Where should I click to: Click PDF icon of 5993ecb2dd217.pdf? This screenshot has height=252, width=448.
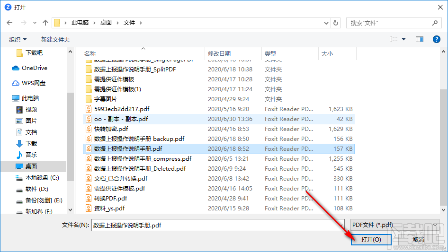pos(89,109)
